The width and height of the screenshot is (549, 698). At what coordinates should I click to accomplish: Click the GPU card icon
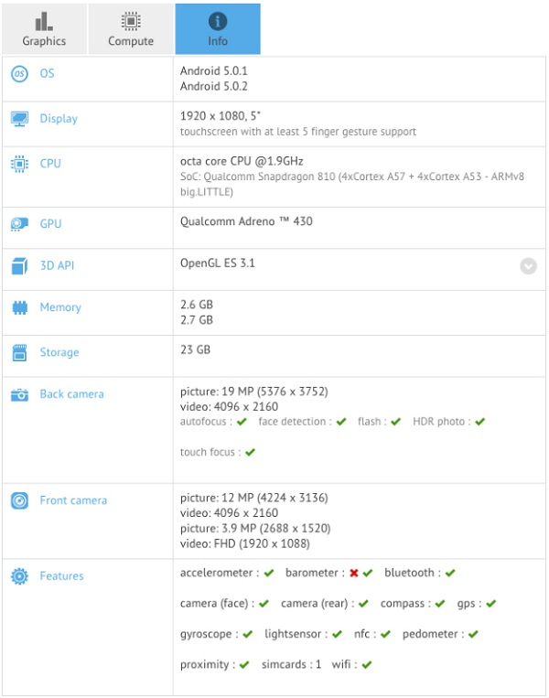[x=19, y=223]
